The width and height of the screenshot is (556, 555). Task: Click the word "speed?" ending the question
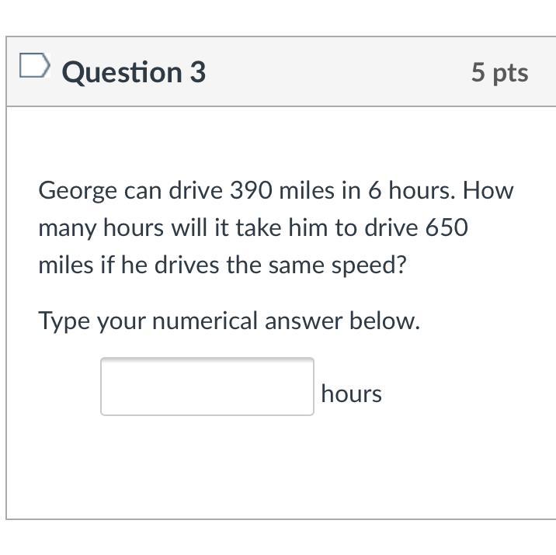(370, 267)
